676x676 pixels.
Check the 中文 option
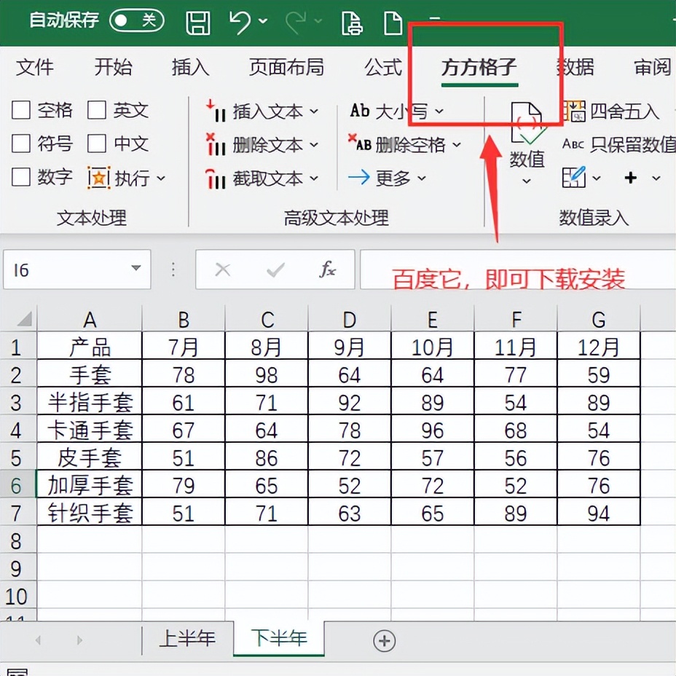(x=95, y=144)
